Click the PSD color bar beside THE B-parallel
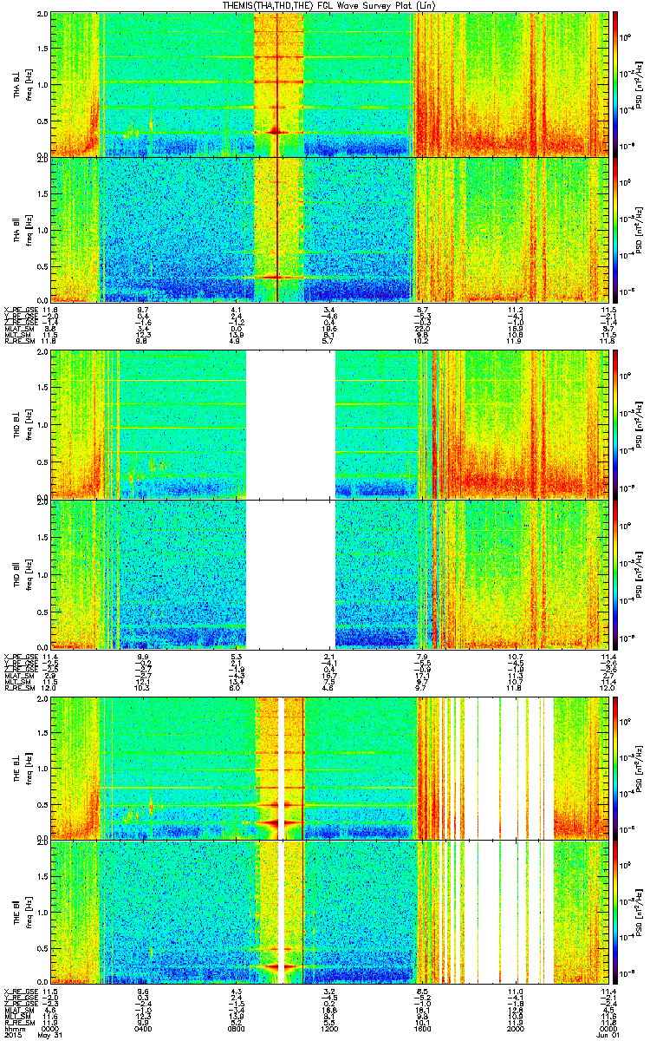The image size is (650, 1041). [x=614, y=913]
